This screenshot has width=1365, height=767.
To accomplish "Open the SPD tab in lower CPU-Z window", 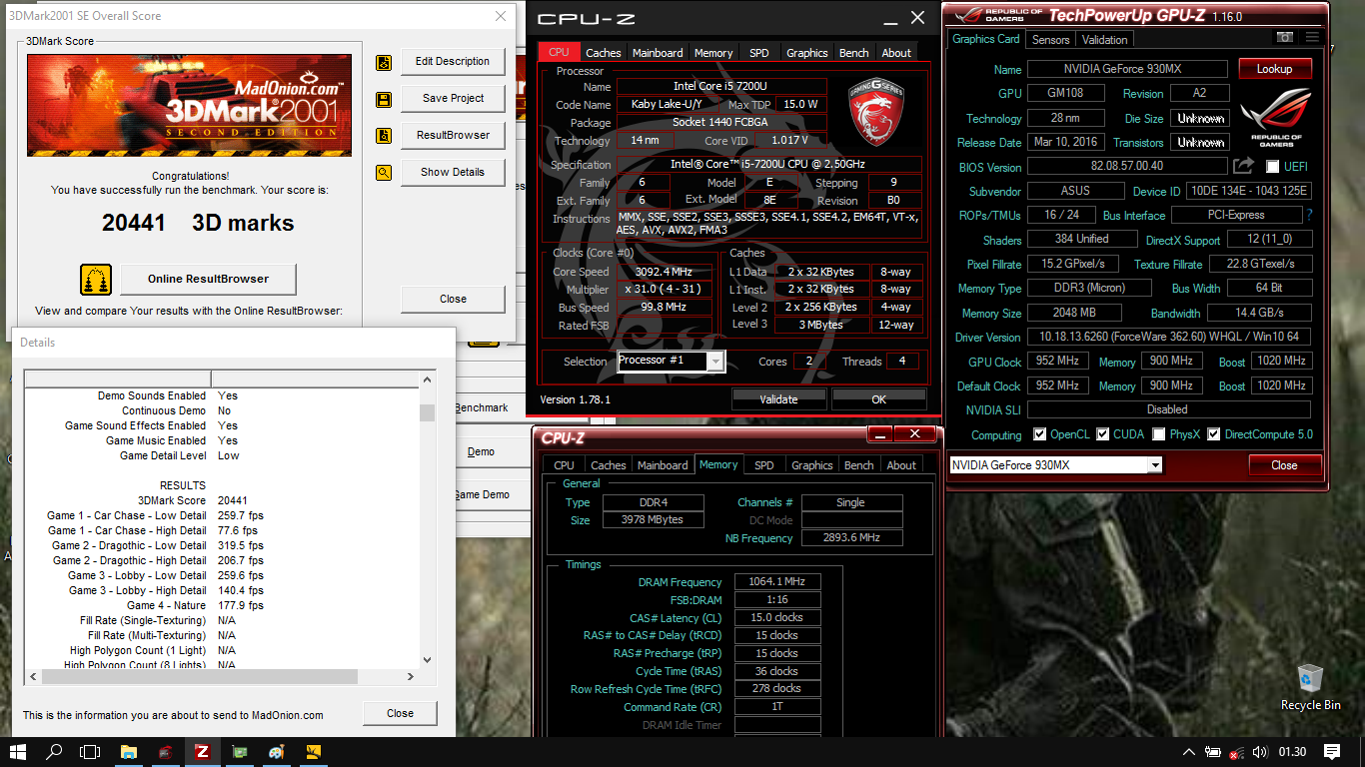I will tap(764, 465).
